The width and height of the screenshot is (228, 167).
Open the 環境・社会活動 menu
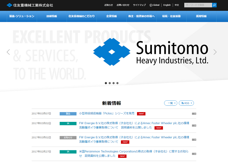click(171, 16)
